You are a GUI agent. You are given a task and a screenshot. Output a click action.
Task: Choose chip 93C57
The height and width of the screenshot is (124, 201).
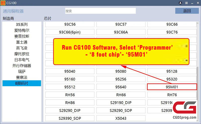(121, 24)
